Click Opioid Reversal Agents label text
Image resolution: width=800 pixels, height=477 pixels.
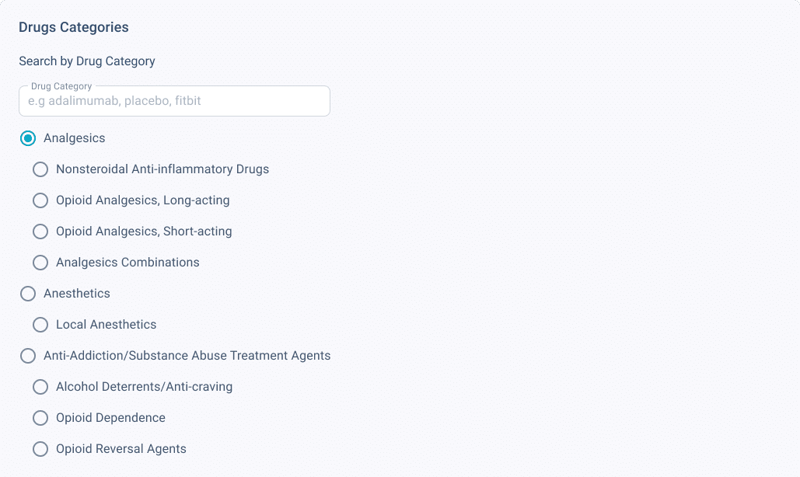click(121, 449)
